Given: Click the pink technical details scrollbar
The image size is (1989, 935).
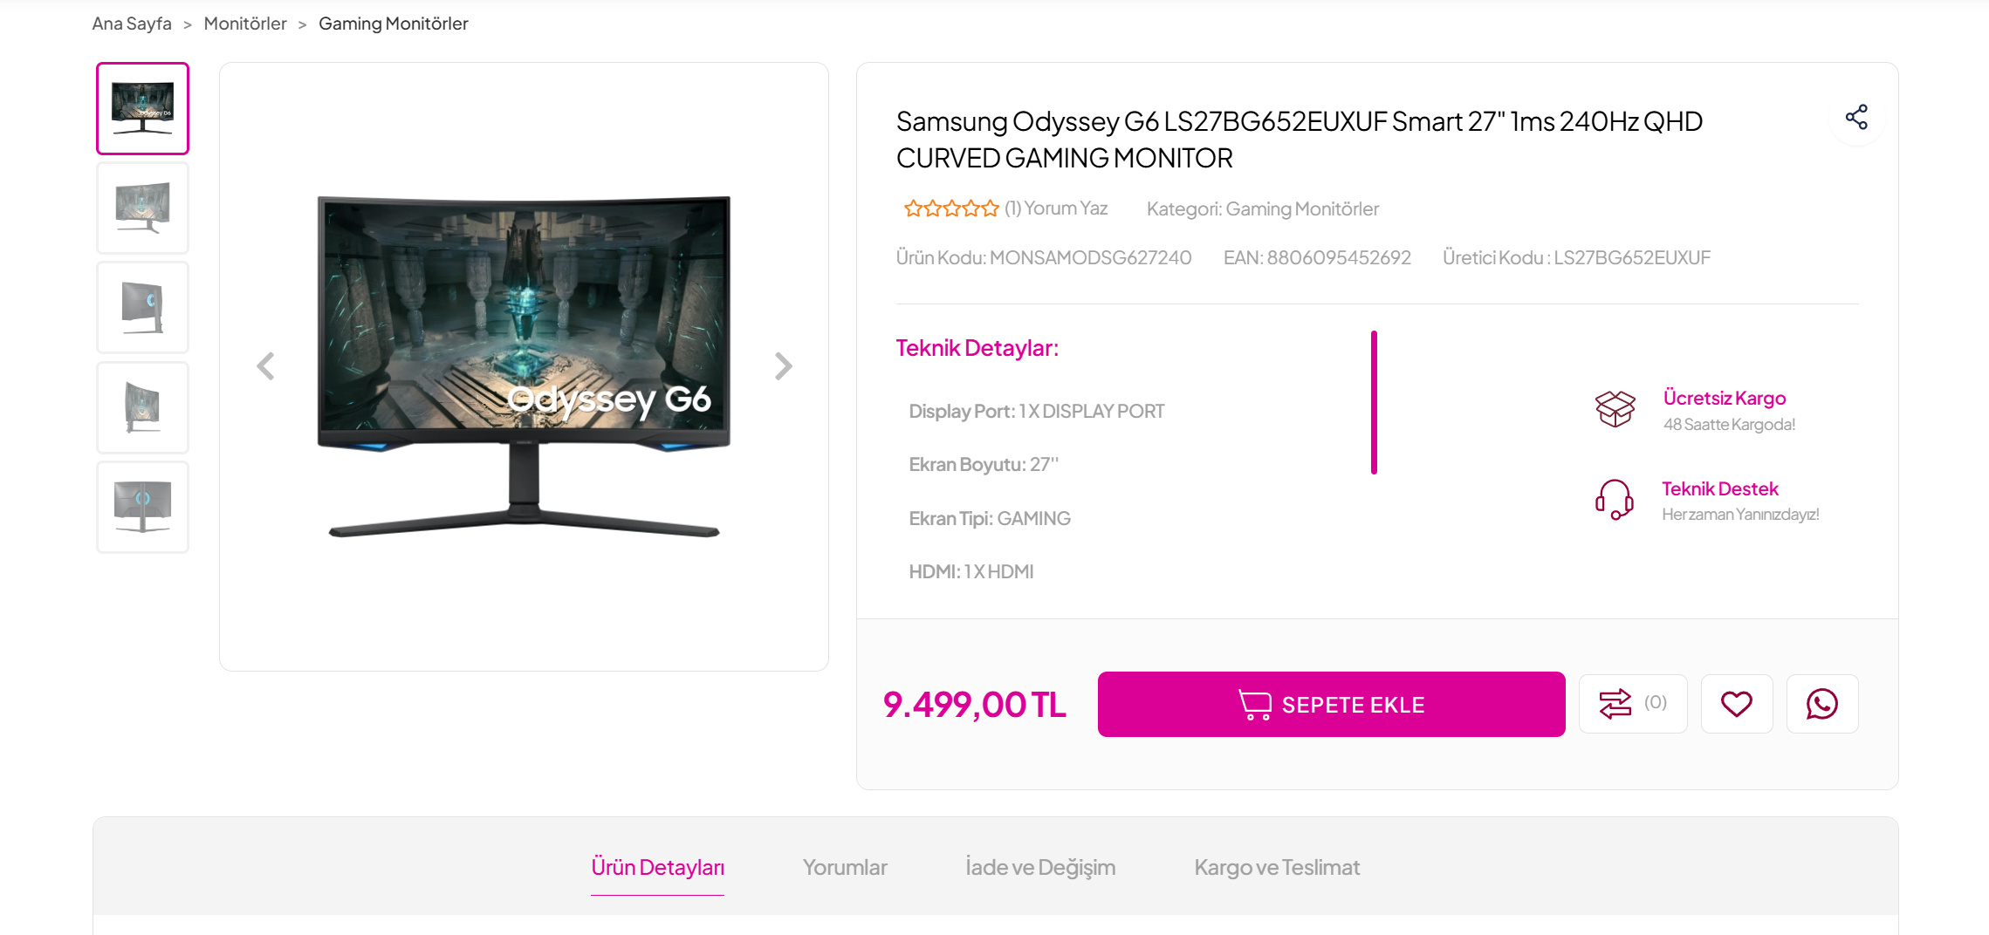Looking at the screenshot, I should point(1374,402).
